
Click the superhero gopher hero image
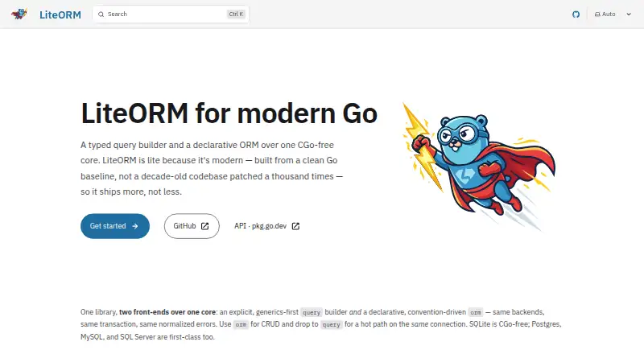(x=479, y=167)
